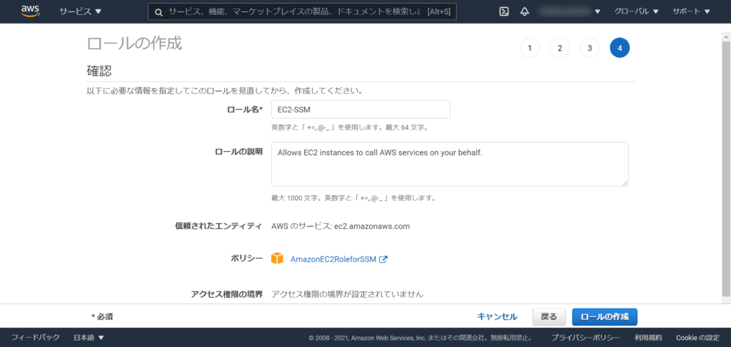Click the ロール名 input field
The width and height of the screenshot is (731, 347).
click(x=361, y=109)
